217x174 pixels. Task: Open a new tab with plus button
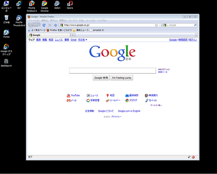pos(73,35)
